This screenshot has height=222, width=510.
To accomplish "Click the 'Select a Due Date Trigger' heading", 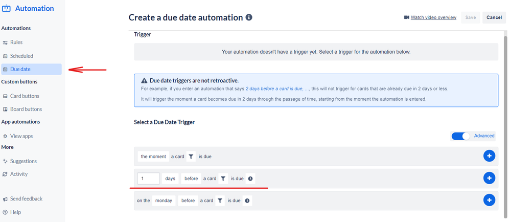I will tap(164, 122).
